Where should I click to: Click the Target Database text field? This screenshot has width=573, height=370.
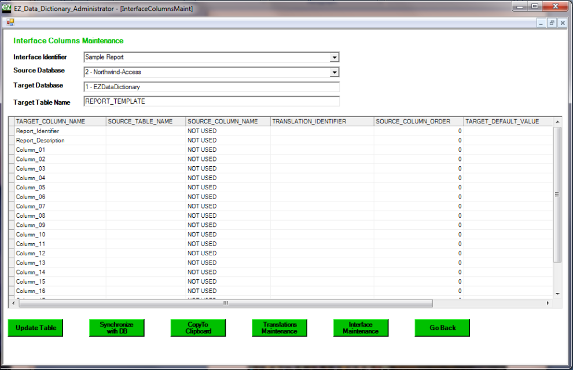click(211, 87)
